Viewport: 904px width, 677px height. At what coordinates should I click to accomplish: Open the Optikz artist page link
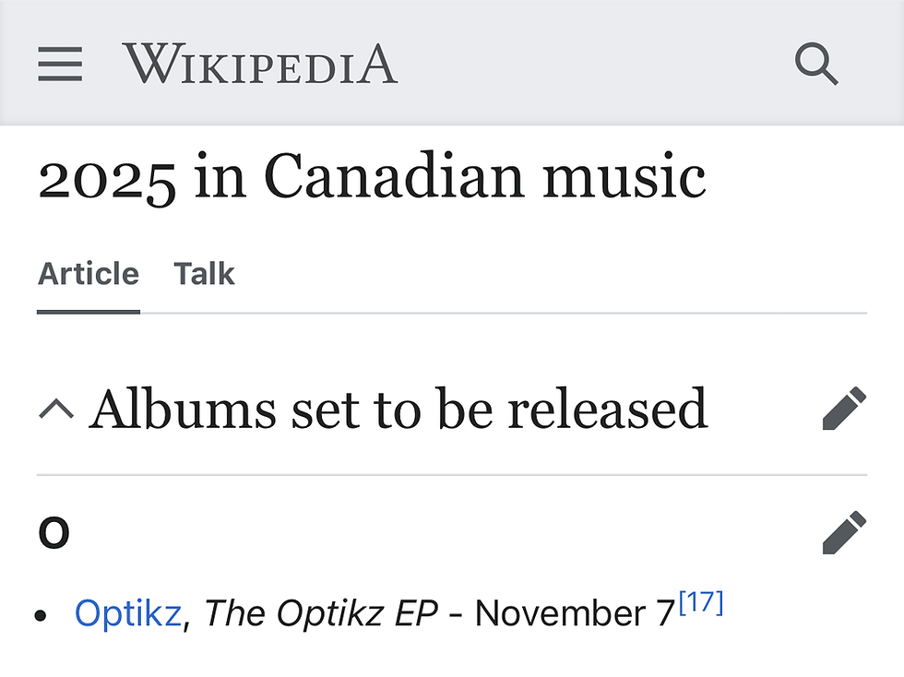pyautogui.click(x=128, y=612)
